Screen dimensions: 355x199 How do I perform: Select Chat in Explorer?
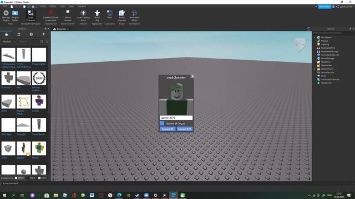click(323, 76)
